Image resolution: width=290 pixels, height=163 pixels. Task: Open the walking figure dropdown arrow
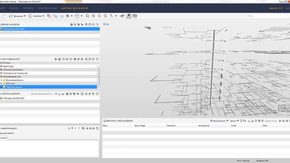tap(116, 16)
